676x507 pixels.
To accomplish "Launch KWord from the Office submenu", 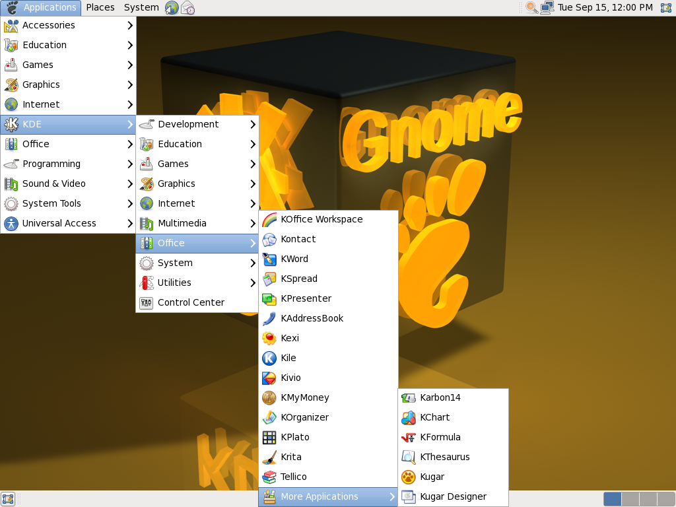I will [x=327, y=259].
